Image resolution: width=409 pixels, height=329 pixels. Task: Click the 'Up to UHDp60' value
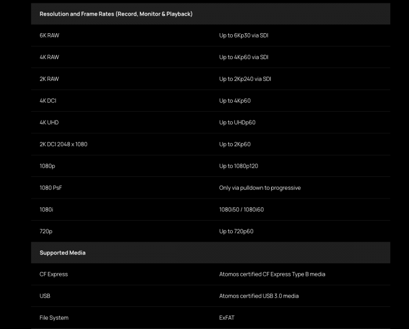coord(237,123)
